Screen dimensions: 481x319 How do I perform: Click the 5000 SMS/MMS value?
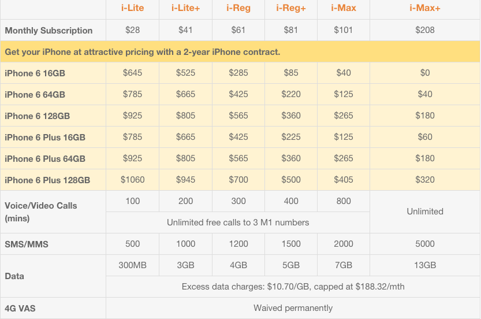[425, 244]
